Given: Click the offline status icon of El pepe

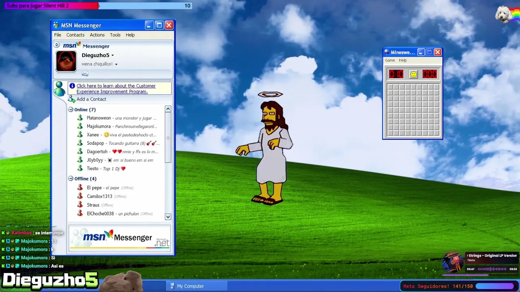Looking at the screenshot, I should click(80, 188).
